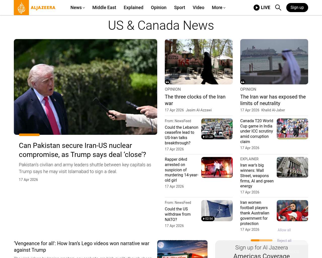Expand the News dropdown menu
322x258 pixels.
[77, 8]
